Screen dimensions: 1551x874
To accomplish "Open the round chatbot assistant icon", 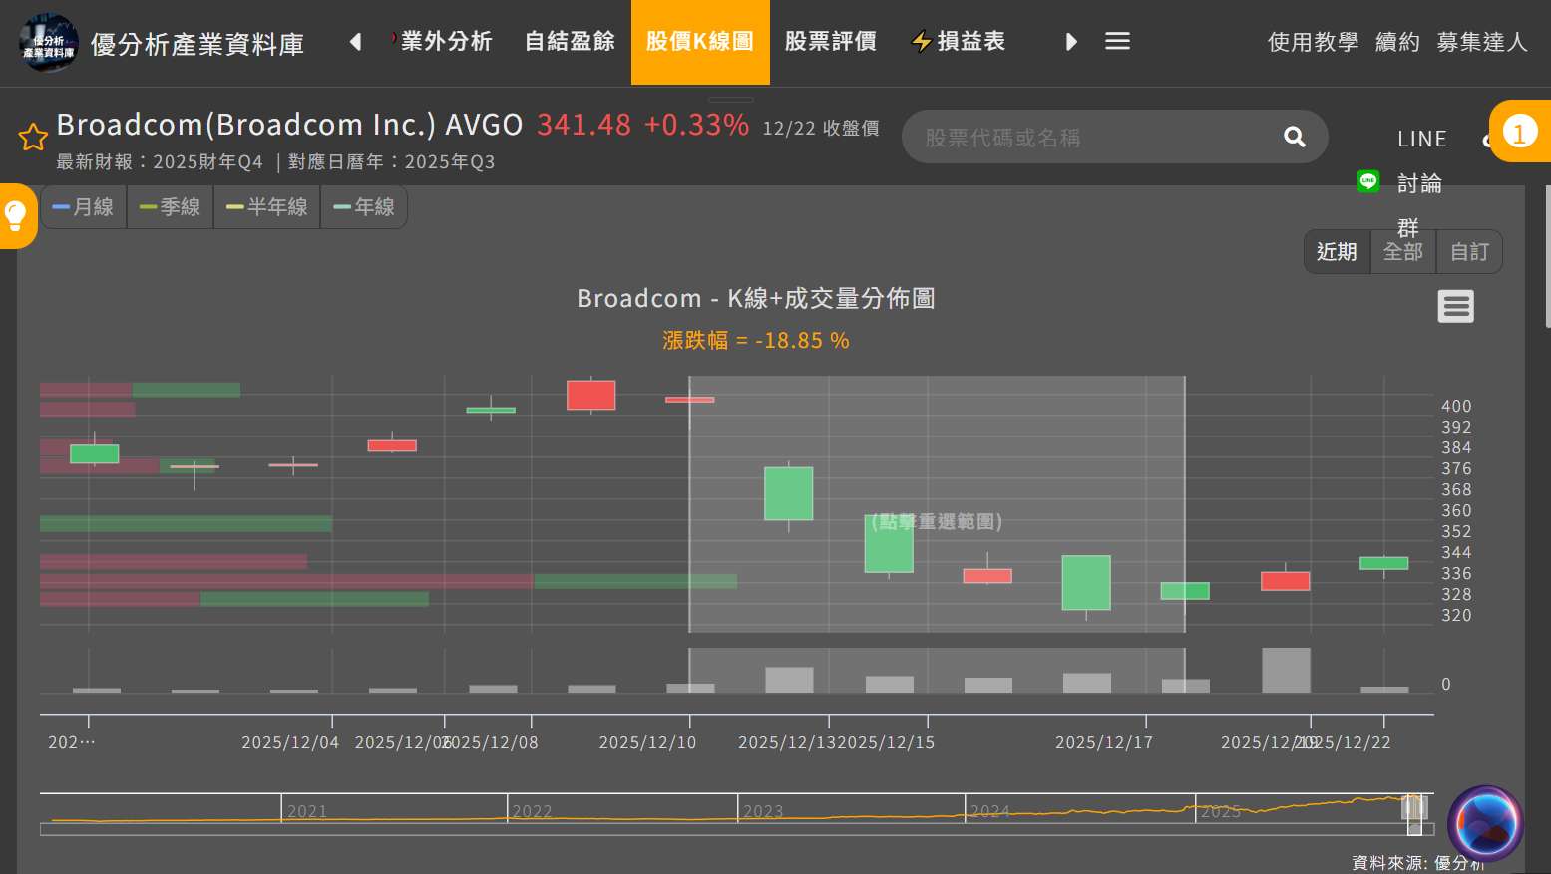I will tap(1485, 823).
